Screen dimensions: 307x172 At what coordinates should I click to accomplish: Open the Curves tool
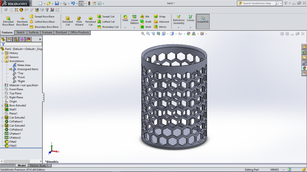tap(190, 18)
